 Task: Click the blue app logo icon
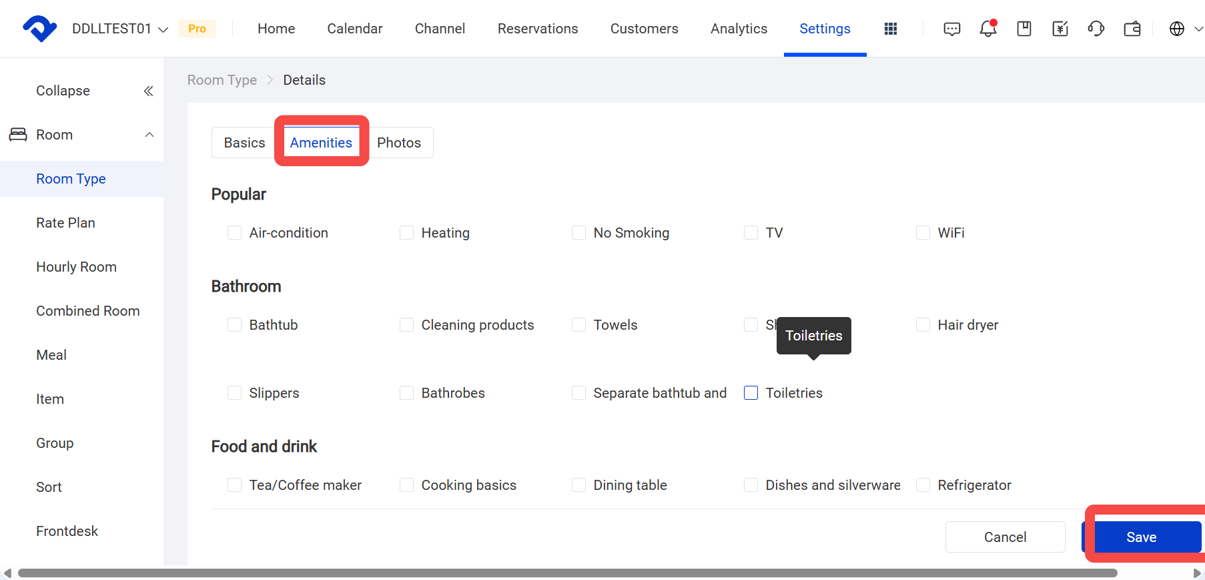tap(40, 29)
